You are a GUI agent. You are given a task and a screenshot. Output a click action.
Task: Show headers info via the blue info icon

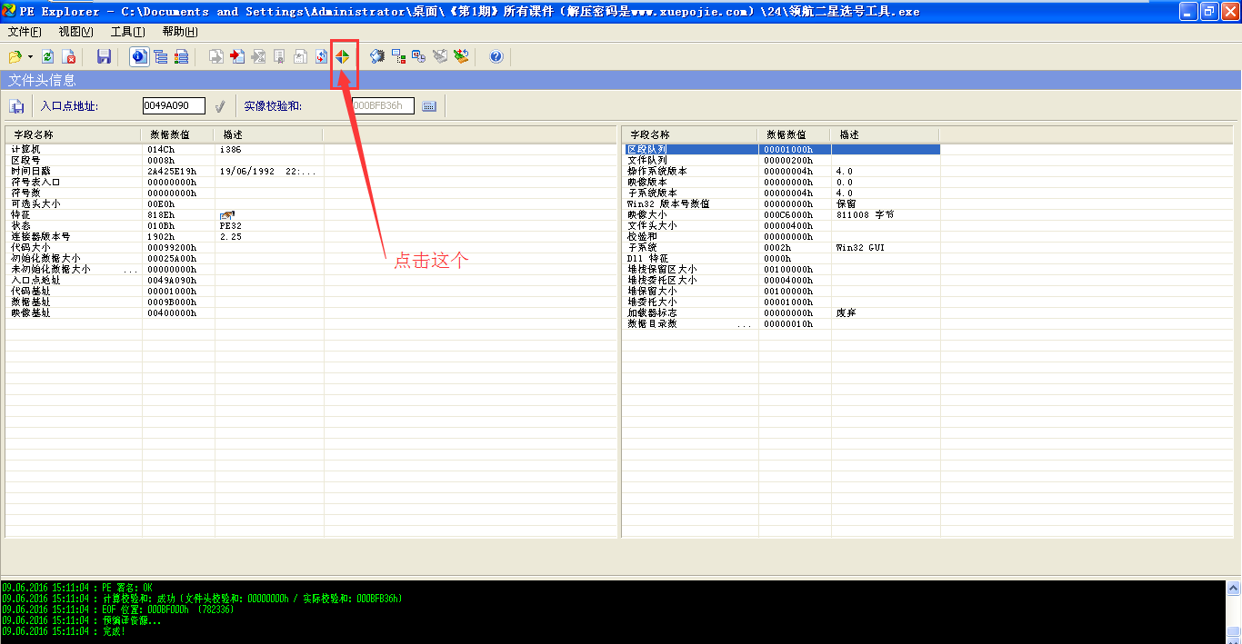[x=137, y=55]
